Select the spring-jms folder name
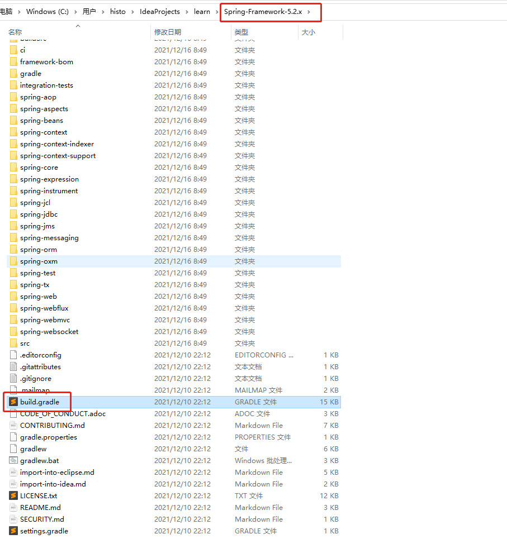The width and height of the screenshot is (507, 539). click(37, 226)
